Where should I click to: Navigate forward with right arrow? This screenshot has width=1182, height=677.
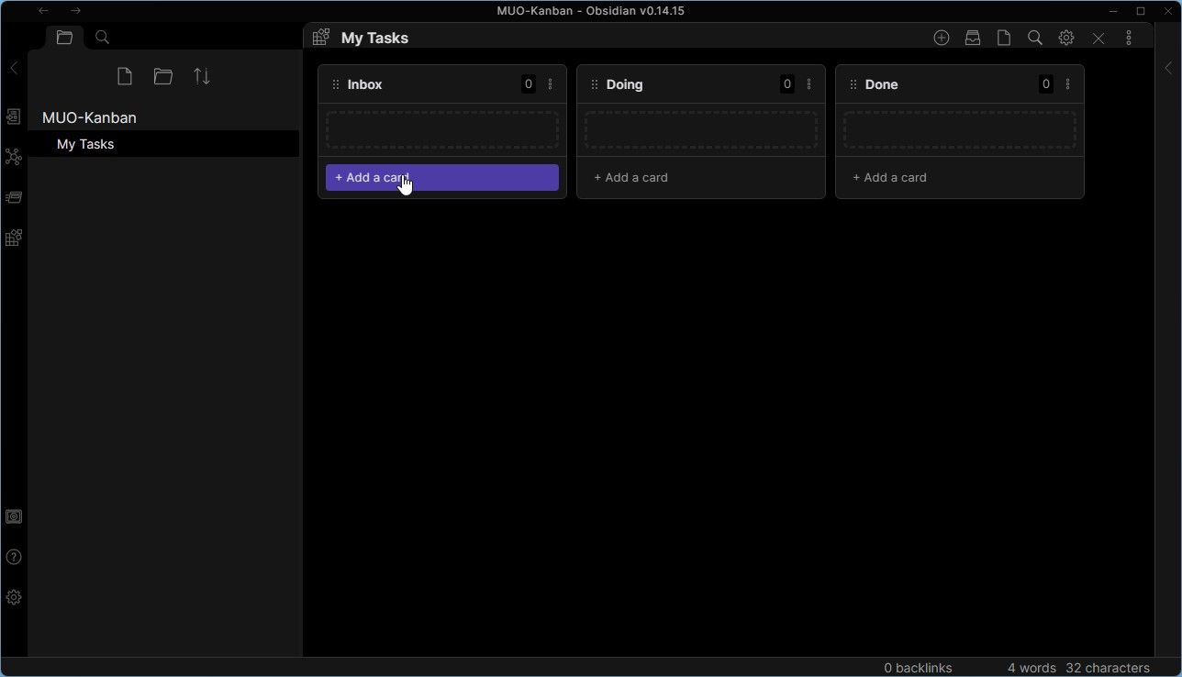click(x=75, y=11)
